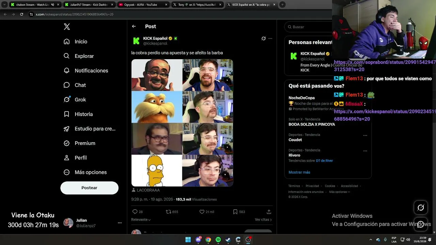Click the reply icon with 28

(x=137, y=212)
